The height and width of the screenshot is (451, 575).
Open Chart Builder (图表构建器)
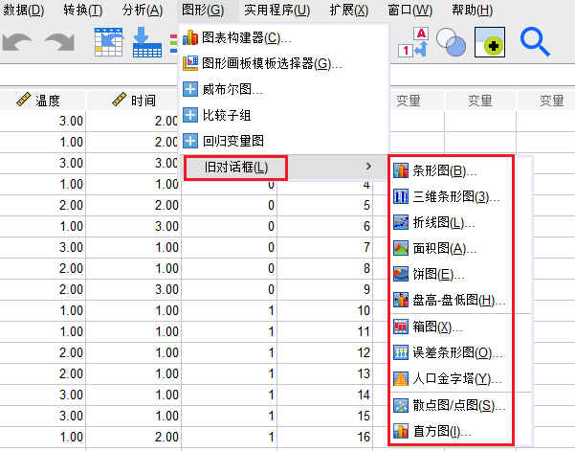[x=247, y=38]
